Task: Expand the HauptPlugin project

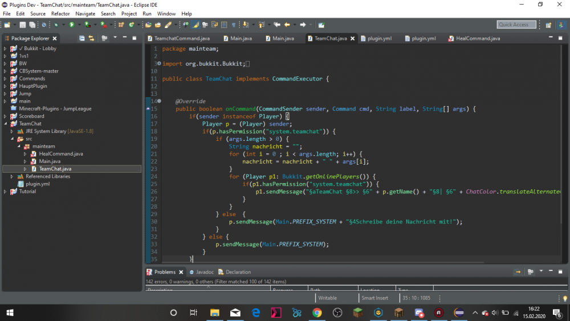Action: click(x=5, y=86)
